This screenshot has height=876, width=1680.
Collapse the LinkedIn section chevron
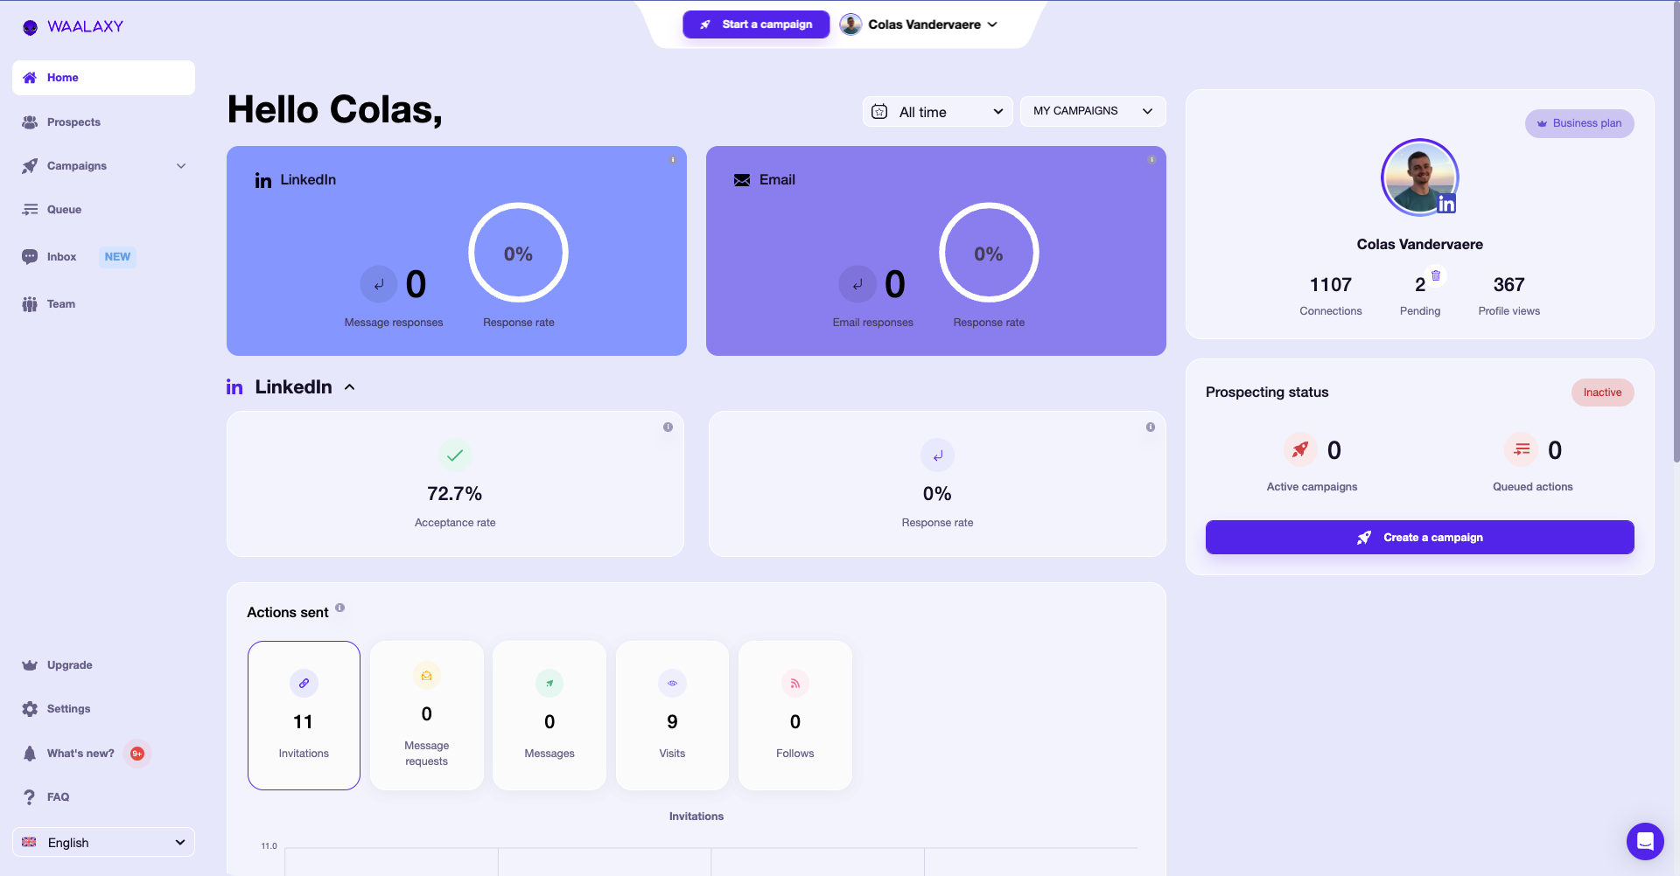[x=350, y=387]
